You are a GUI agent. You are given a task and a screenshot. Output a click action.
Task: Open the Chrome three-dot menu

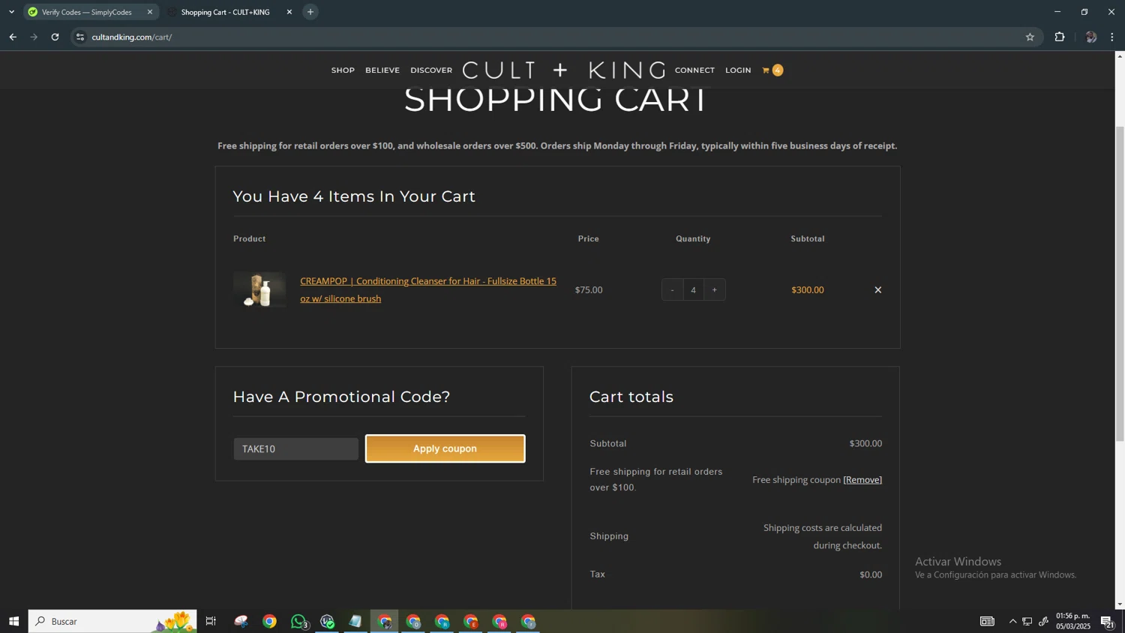pyautogui.click(x=1112, y=37)
